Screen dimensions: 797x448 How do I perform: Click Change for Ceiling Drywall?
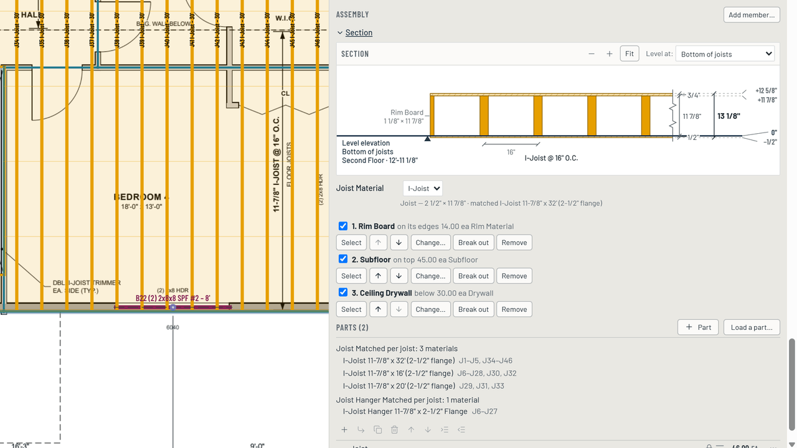tap(431, 309)
